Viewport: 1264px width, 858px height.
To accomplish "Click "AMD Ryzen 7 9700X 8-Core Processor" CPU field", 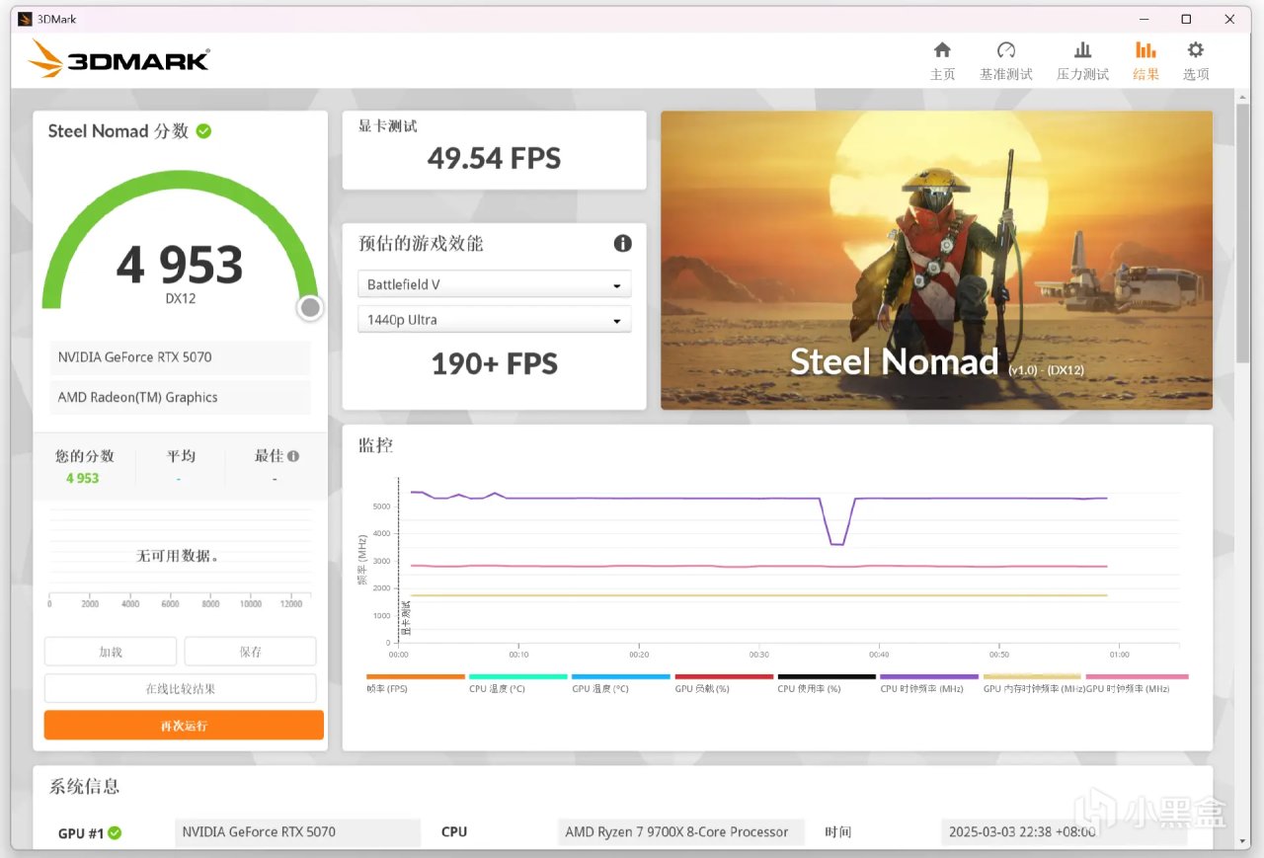I will click(x=681, y=832).
